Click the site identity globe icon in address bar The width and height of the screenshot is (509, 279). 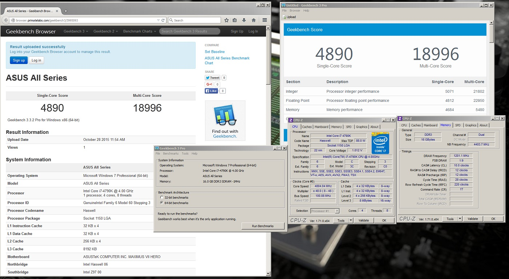click(x=13, y=20)
